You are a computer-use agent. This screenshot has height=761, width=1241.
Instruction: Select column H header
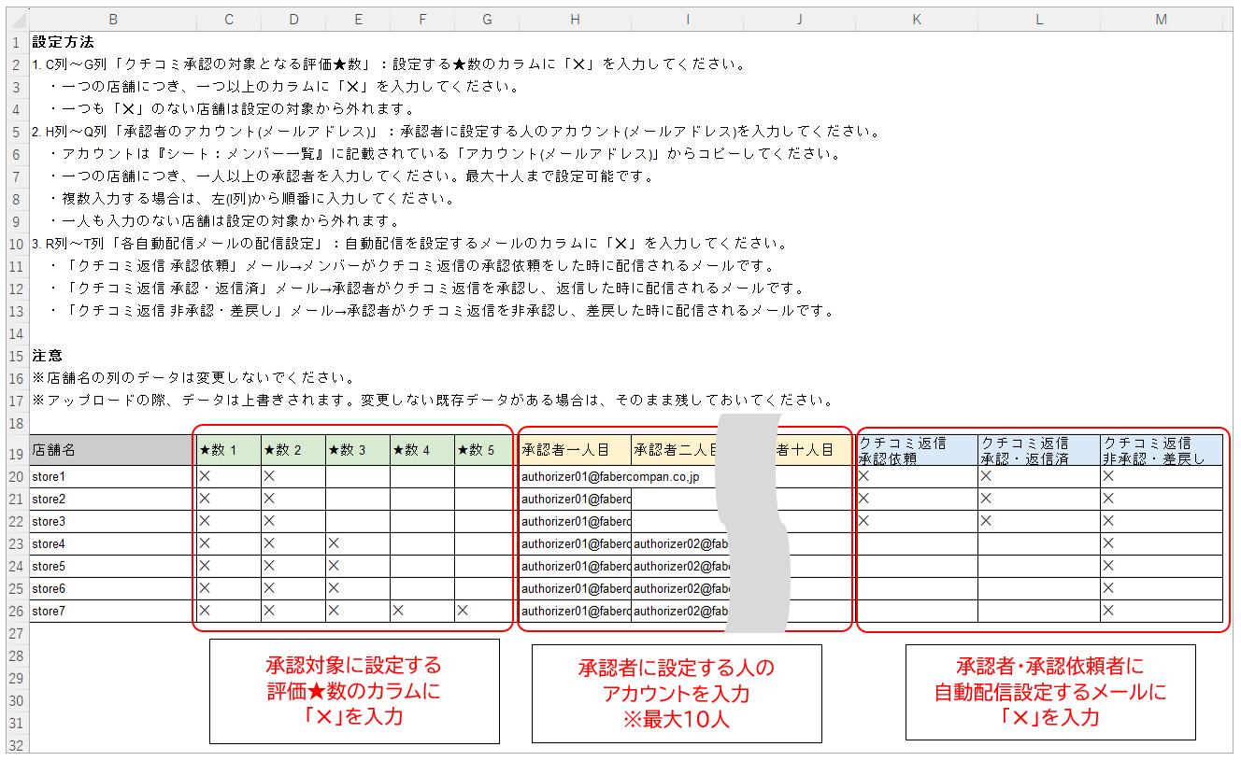[575, 19]
